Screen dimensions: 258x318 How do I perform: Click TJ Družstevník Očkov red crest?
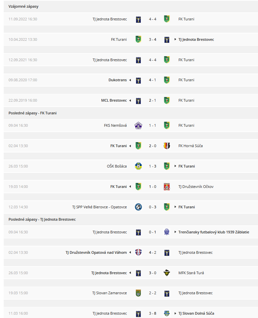pyautogui.click(x=167, y=187)
